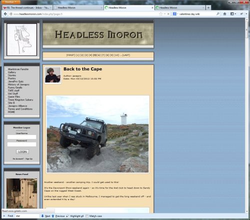Click the author avatar thumbnail
Viewport: 250px width, 220px height.
[53, 75]
